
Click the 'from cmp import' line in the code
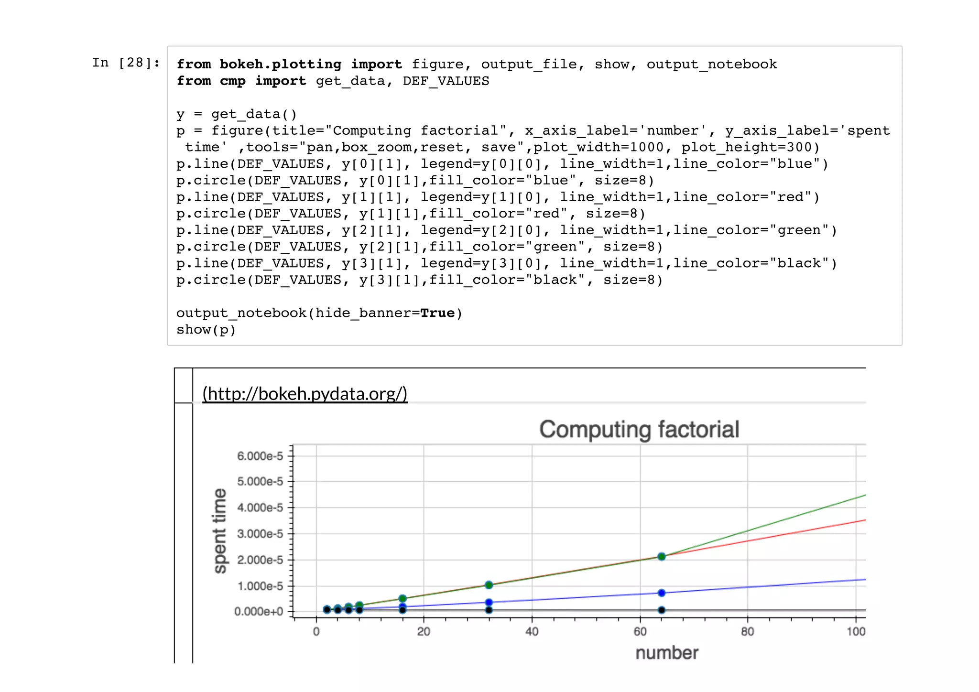tap(332, 81)
